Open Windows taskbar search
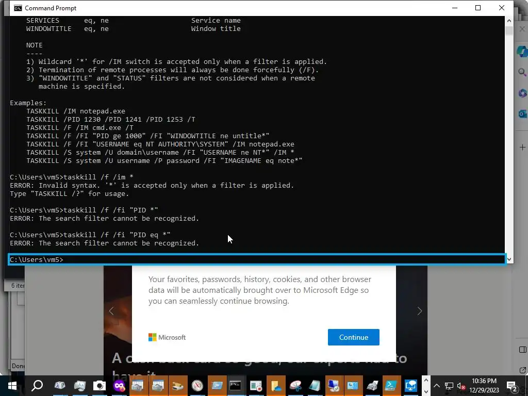This screenshot has height=396, width=528. click(x=37, y=386)
